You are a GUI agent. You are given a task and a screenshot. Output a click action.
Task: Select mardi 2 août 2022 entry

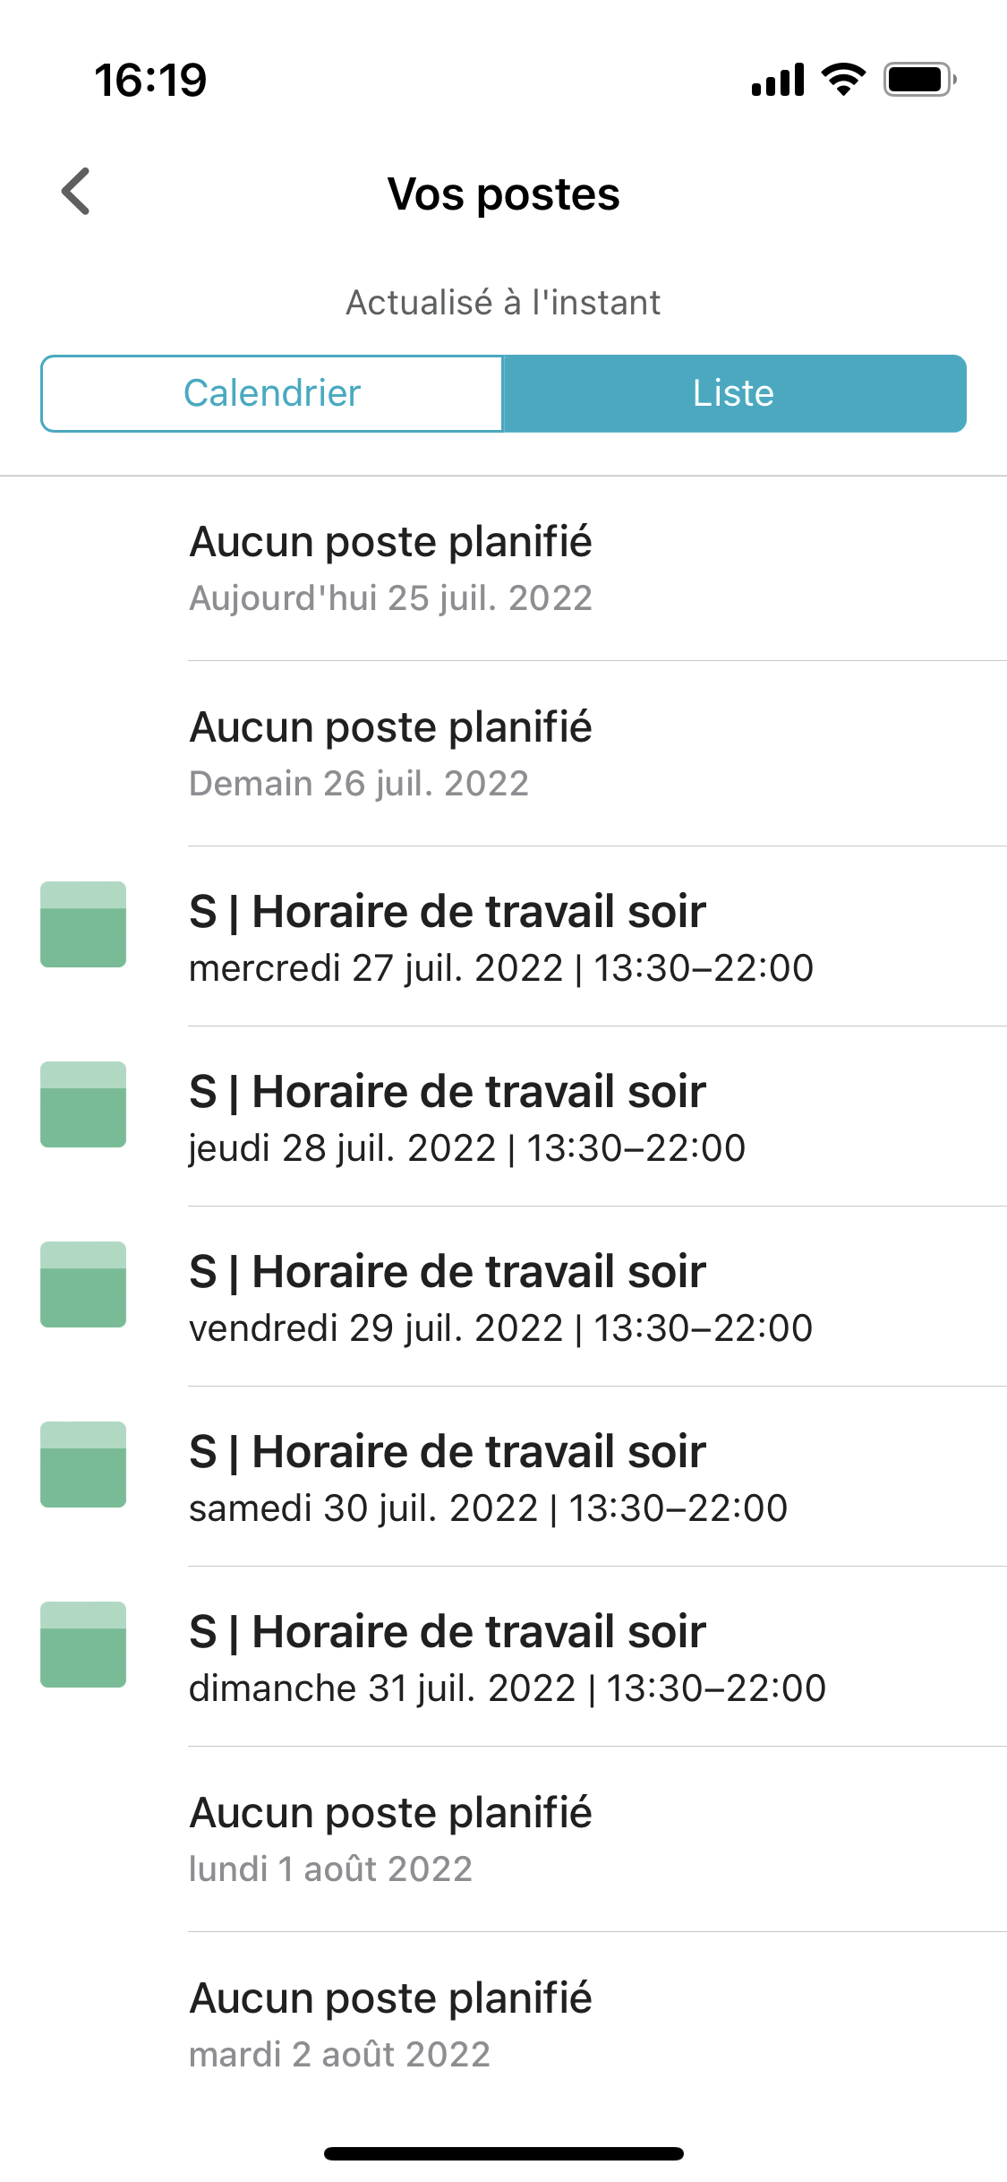pos(503,2025)
